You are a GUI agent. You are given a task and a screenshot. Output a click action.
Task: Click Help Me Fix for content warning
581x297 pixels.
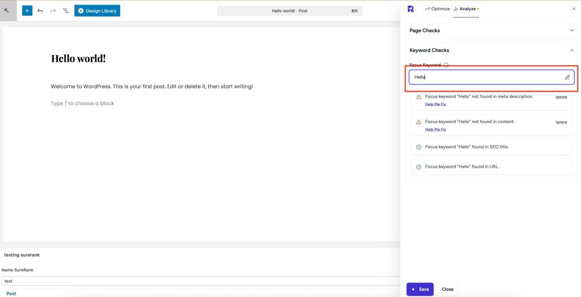point(435,129)
